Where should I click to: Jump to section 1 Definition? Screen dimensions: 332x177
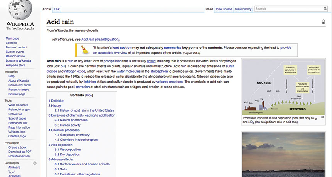pyautogui.click(x=56, y=101)
